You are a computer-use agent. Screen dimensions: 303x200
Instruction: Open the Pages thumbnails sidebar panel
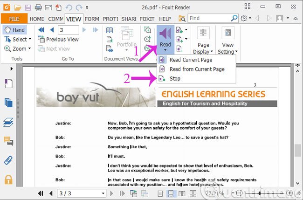click(8, 103)
